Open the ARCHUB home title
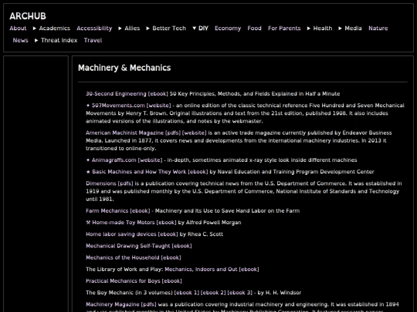Viewport: 417px width, 312px height. (28, 16)
